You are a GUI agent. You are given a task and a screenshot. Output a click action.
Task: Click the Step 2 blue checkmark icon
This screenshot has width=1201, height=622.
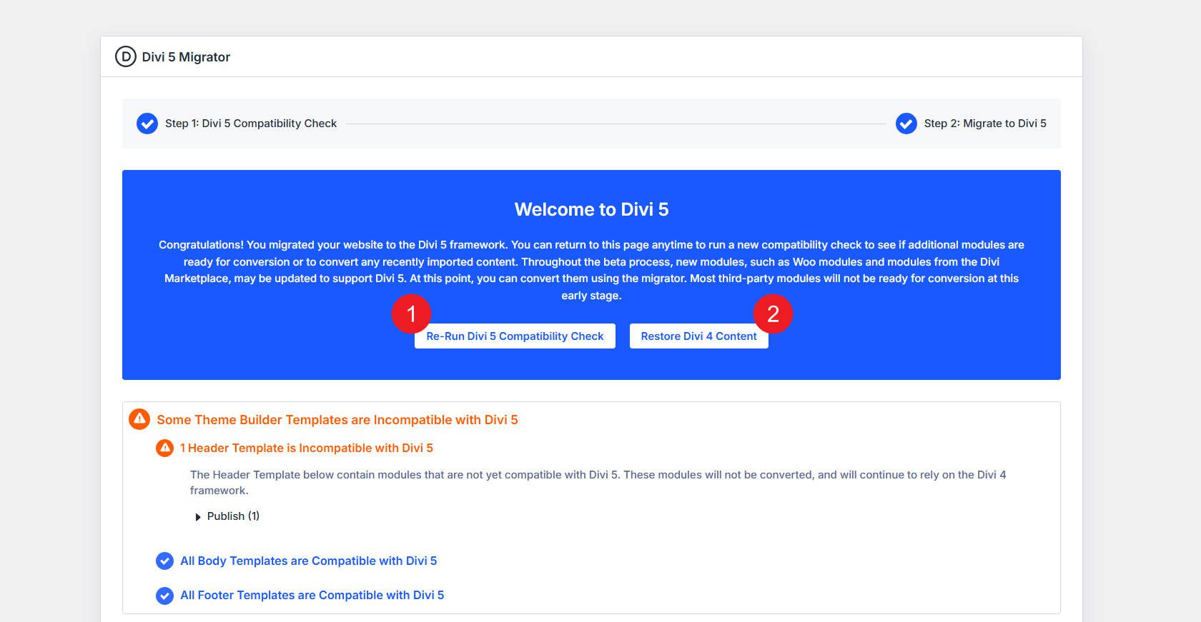point(906,124)
